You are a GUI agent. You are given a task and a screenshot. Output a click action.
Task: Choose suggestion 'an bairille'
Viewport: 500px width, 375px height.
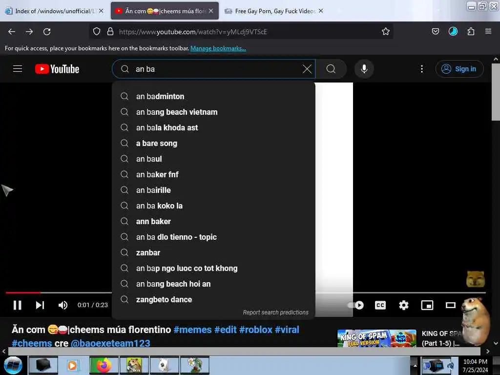click(x=213, y=190)
